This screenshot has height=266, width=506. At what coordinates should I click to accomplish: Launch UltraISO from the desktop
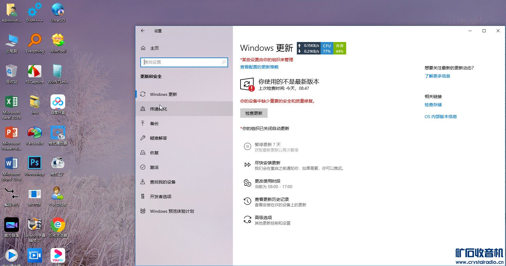tap(58, 12)
